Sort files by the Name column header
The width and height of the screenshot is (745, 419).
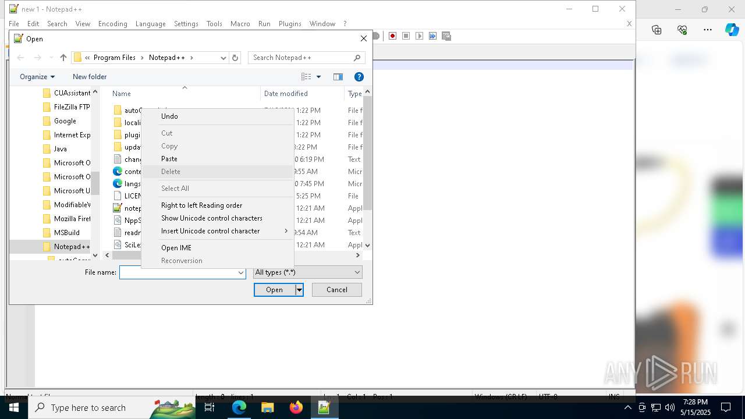click(184, 93)
